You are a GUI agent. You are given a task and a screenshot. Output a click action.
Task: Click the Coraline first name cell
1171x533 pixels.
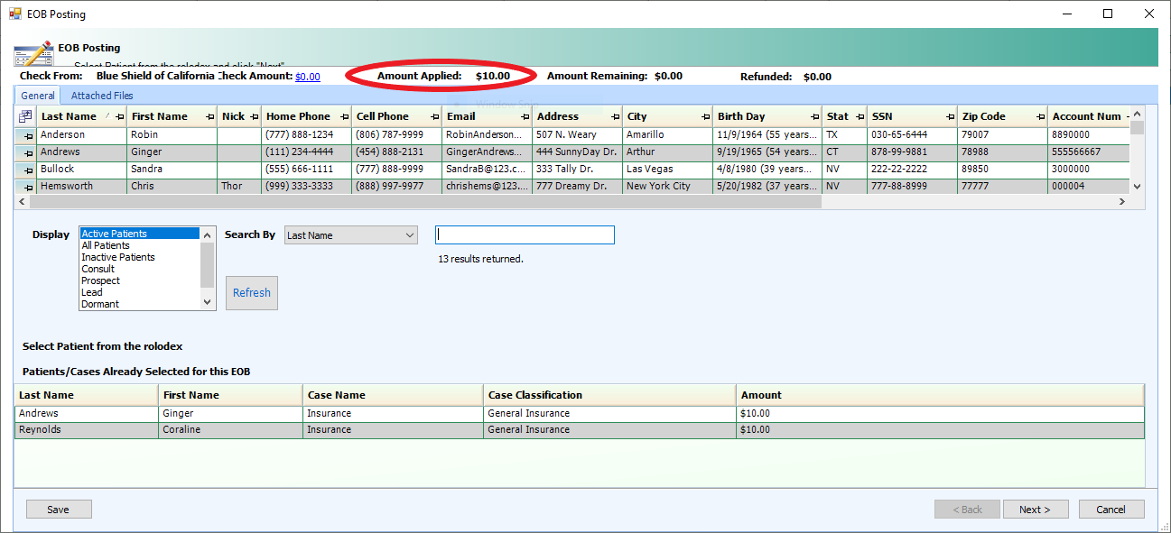(x=230, y=430)
